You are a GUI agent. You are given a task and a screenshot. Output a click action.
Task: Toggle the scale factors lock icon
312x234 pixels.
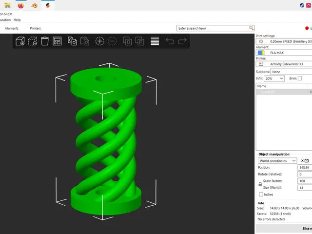pos(260,184)
